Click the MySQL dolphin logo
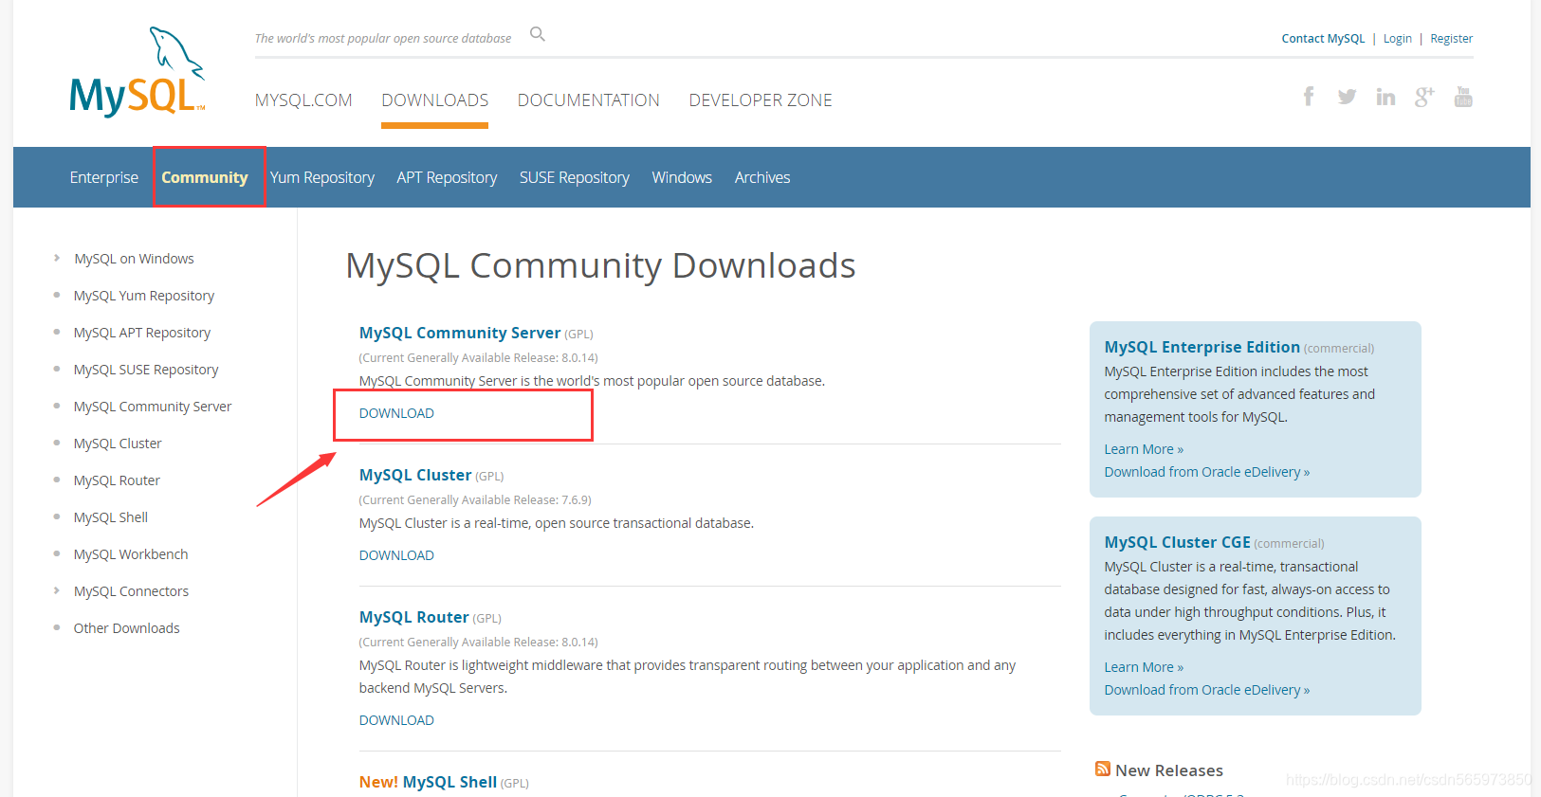This screenshot has width=1541, height=797. pos(138,72)
